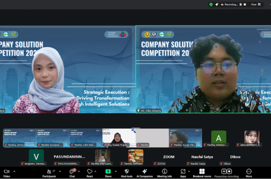The image size is (271, 179).
Task: Click the green Share screen button
Action: click(x=108, y=173)
